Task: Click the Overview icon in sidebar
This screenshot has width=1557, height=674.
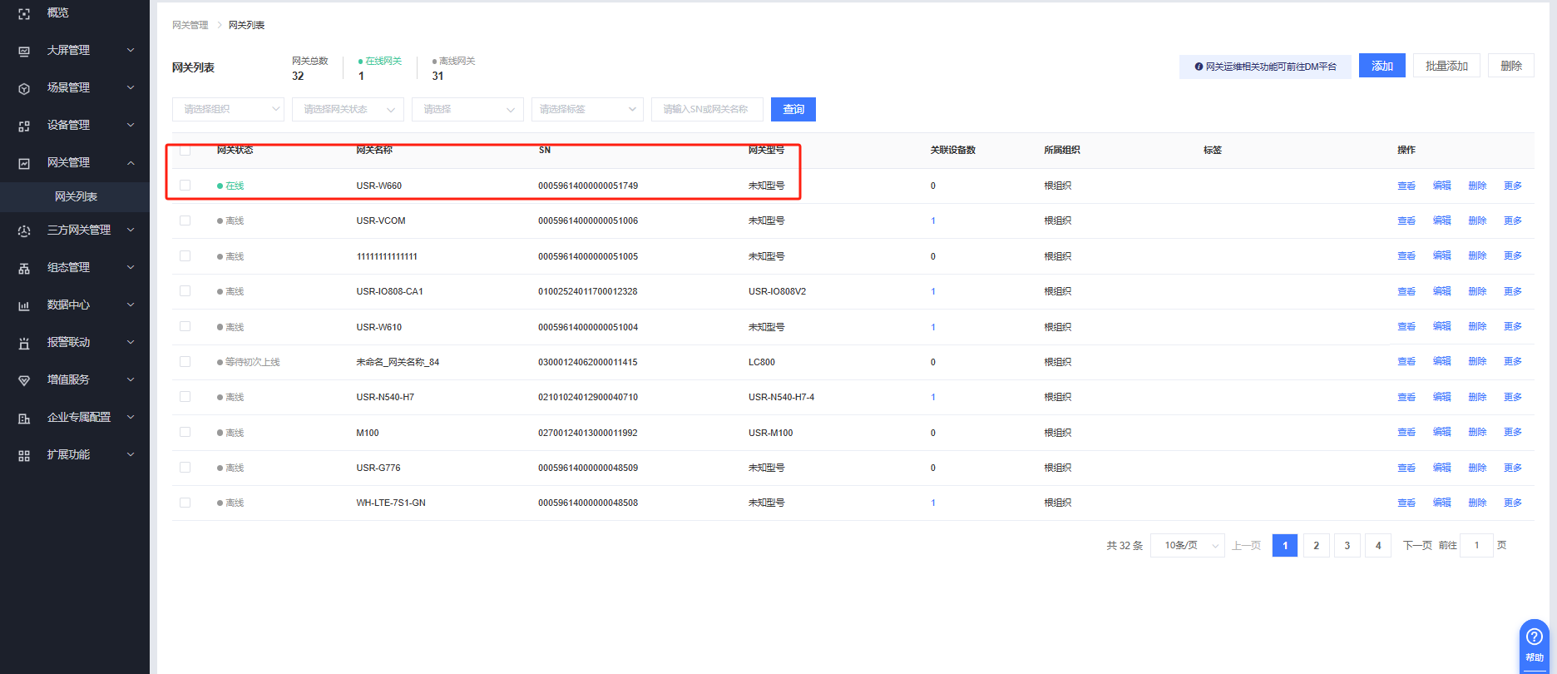Action: [x=24, y=13]
